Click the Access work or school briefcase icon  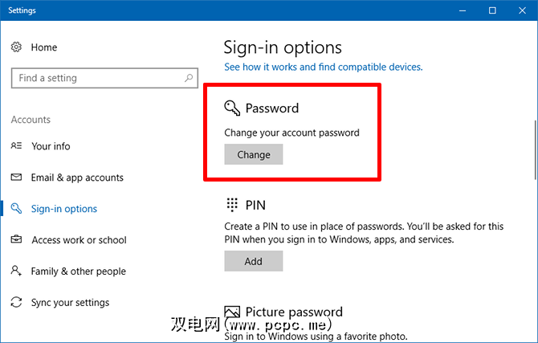[x=16, y=240]
